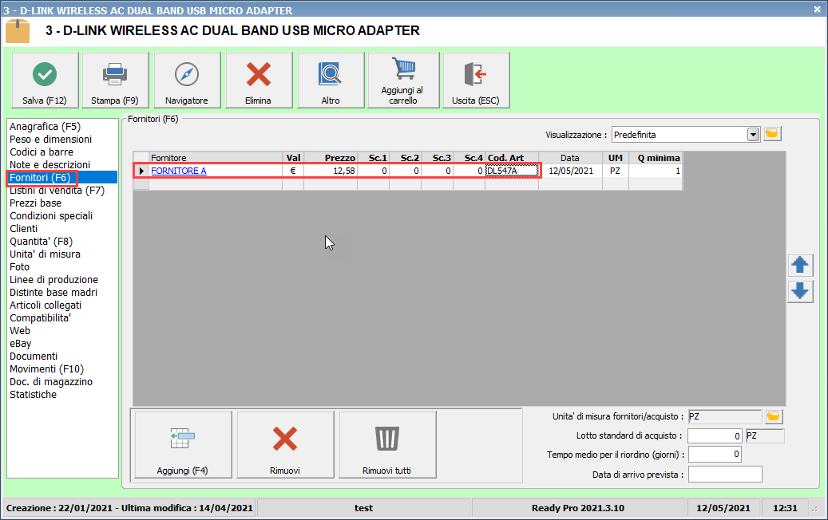Open Statistiche section
Image resolution: width=828 pixels, height=520 pixels.
click(x=33, y=395)
